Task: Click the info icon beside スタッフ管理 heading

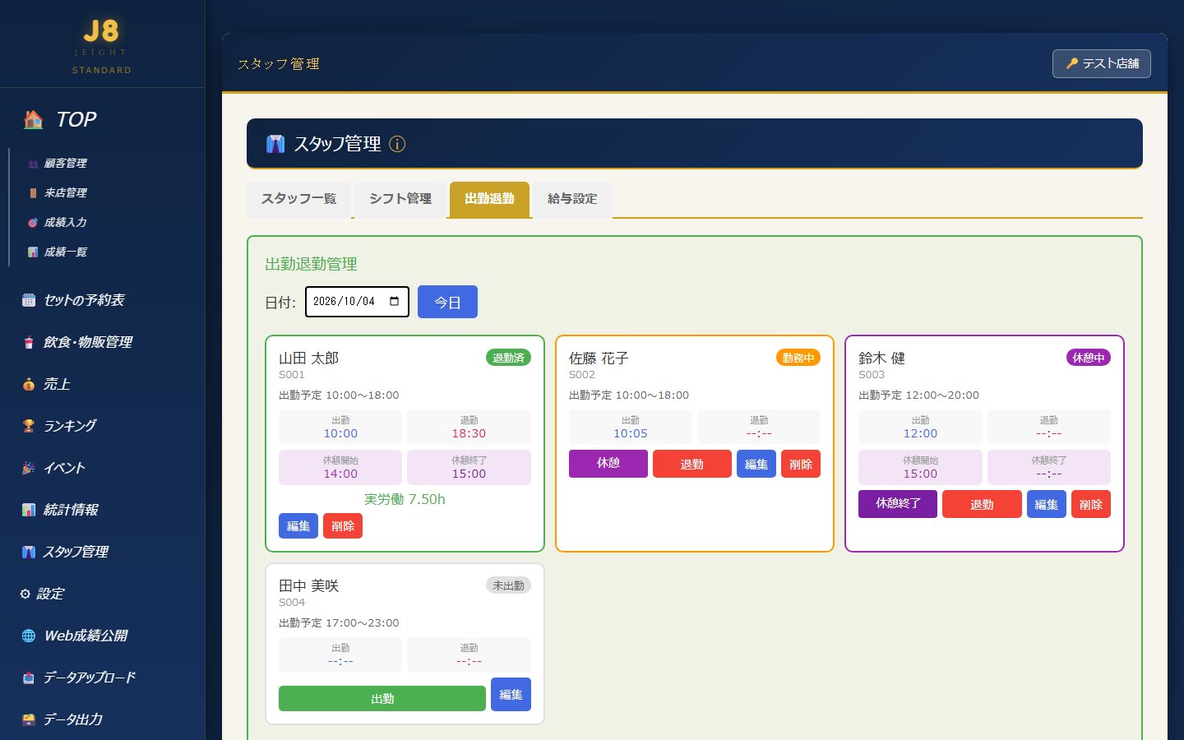Action: (x=397, y=144)
